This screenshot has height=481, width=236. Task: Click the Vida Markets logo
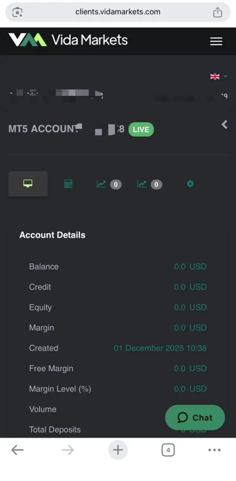coord(68,40)
